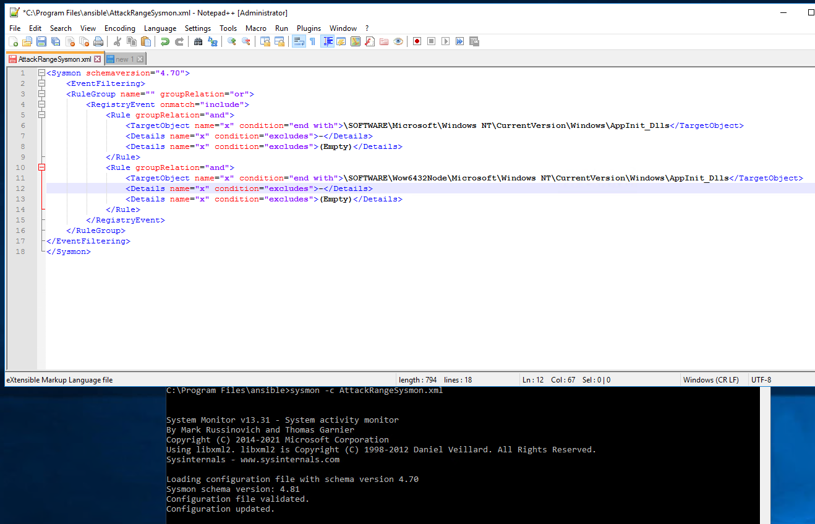Click the Save All toolbar icon

56,41
